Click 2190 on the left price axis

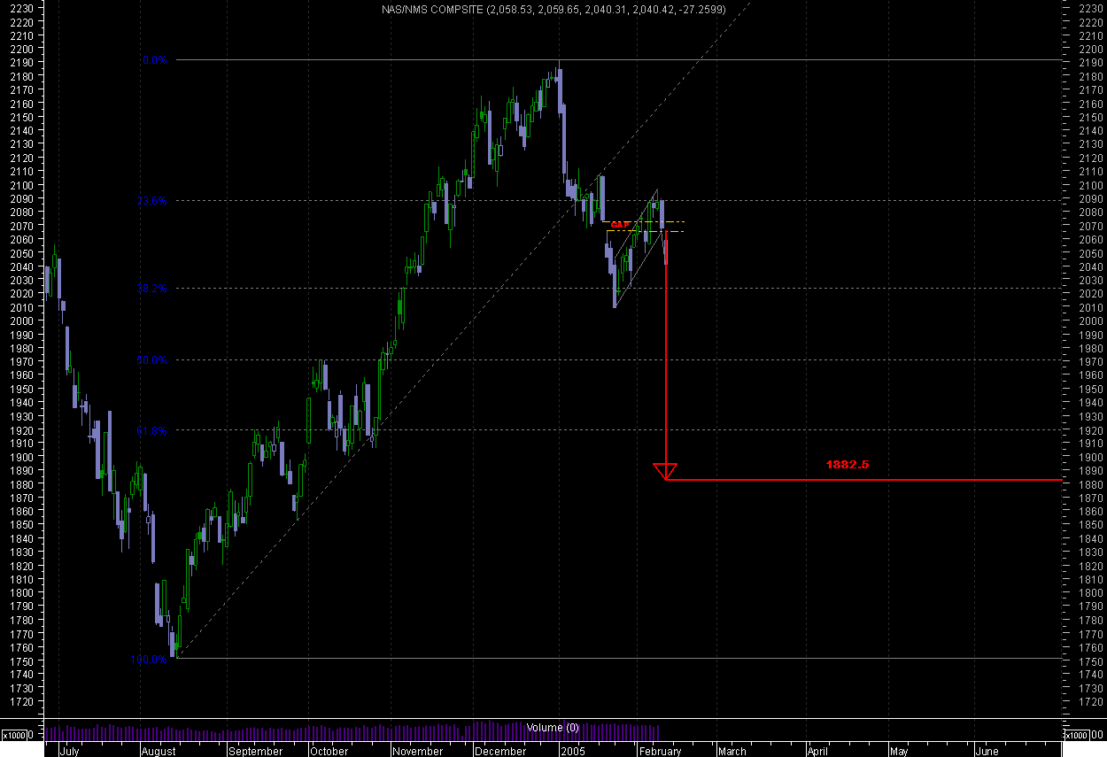pos(22,62)
